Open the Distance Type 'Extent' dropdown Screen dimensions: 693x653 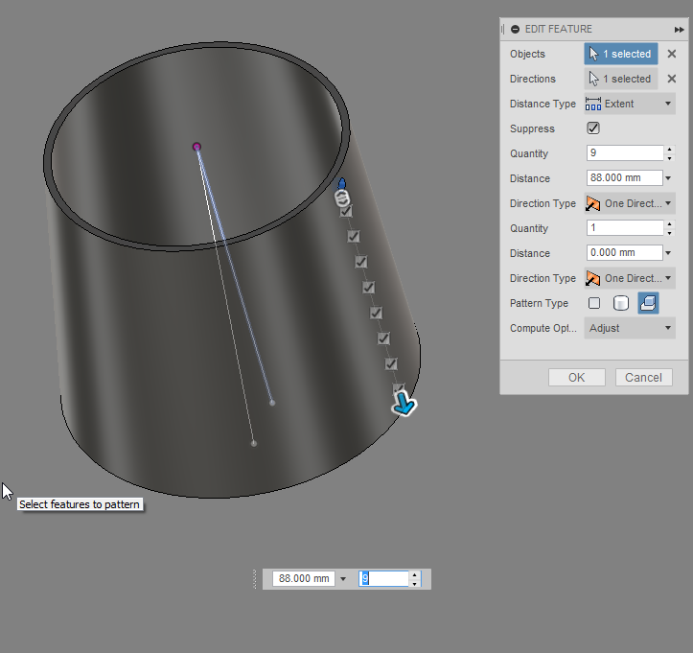pyautogui.click(x=630, y=104)
